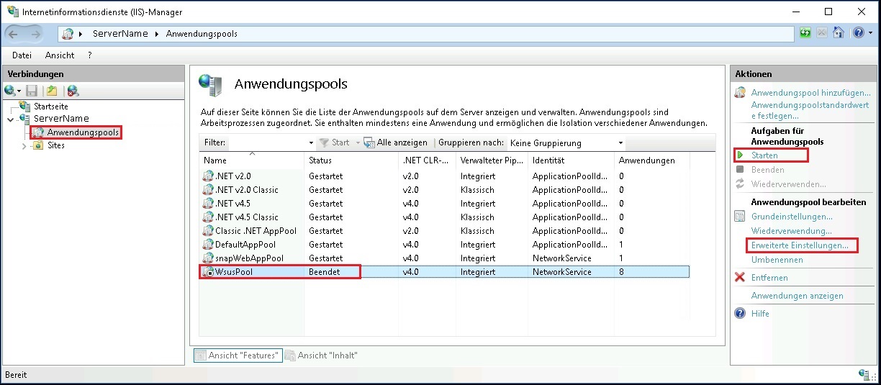This screenshot has width=881, height=385.
Task: Click the Create Connection globe icon in Verbindungen
Action: (x=9, y=91)
